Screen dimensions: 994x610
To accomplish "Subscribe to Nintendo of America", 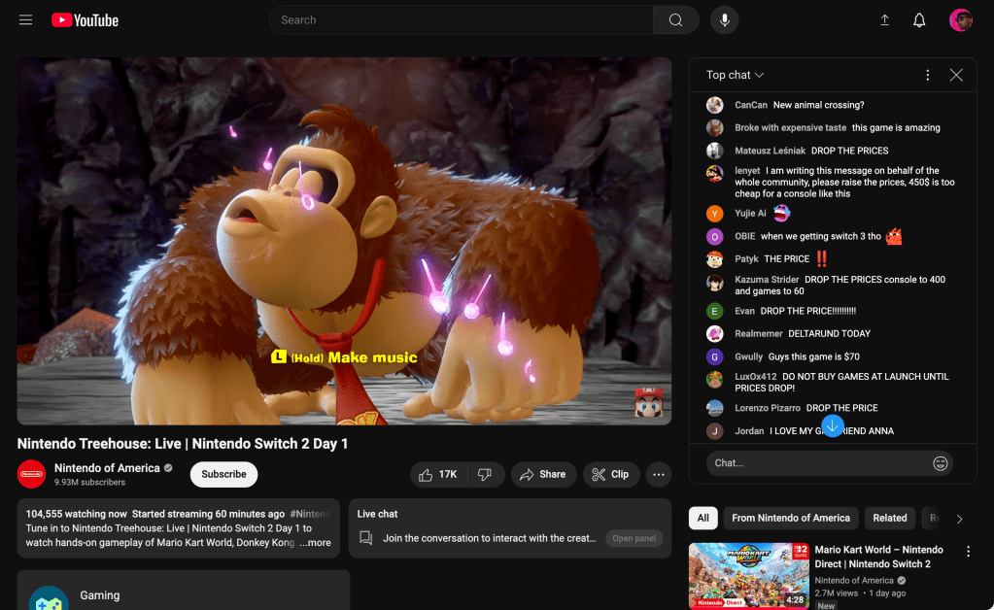I will coord(223,474).
